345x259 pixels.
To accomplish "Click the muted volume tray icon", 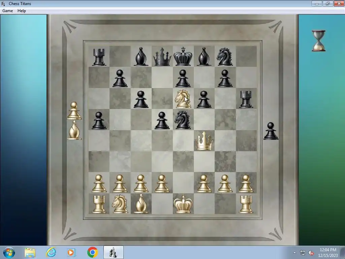I will (311, 253).
